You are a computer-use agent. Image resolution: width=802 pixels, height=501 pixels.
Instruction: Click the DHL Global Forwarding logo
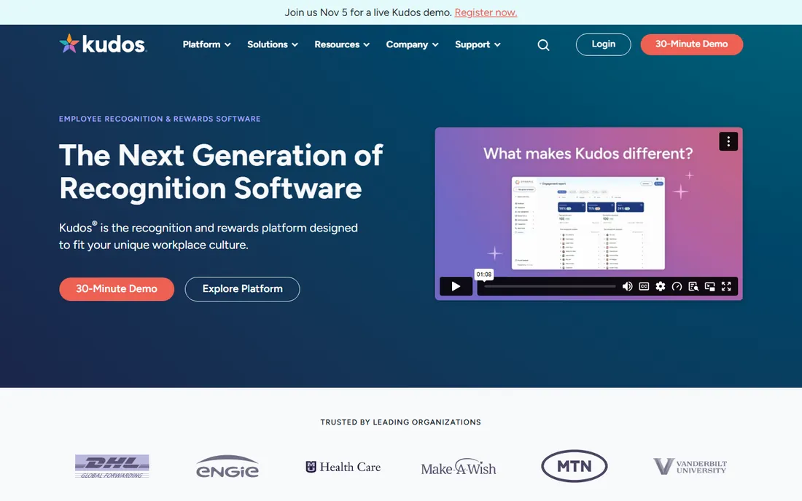click(112, 466)
